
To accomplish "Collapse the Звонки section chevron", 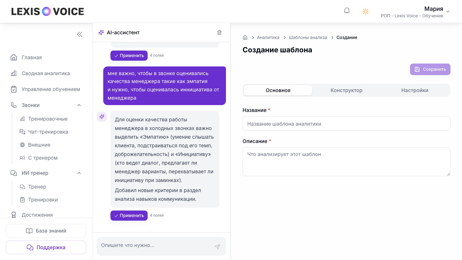I will coord(79,105).
